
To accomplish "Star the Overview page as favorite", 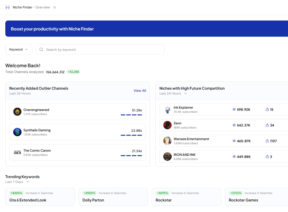I will tap(54, 7).
